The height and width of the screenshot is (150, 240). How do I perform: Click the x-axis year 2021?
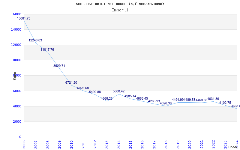[202, 144]
